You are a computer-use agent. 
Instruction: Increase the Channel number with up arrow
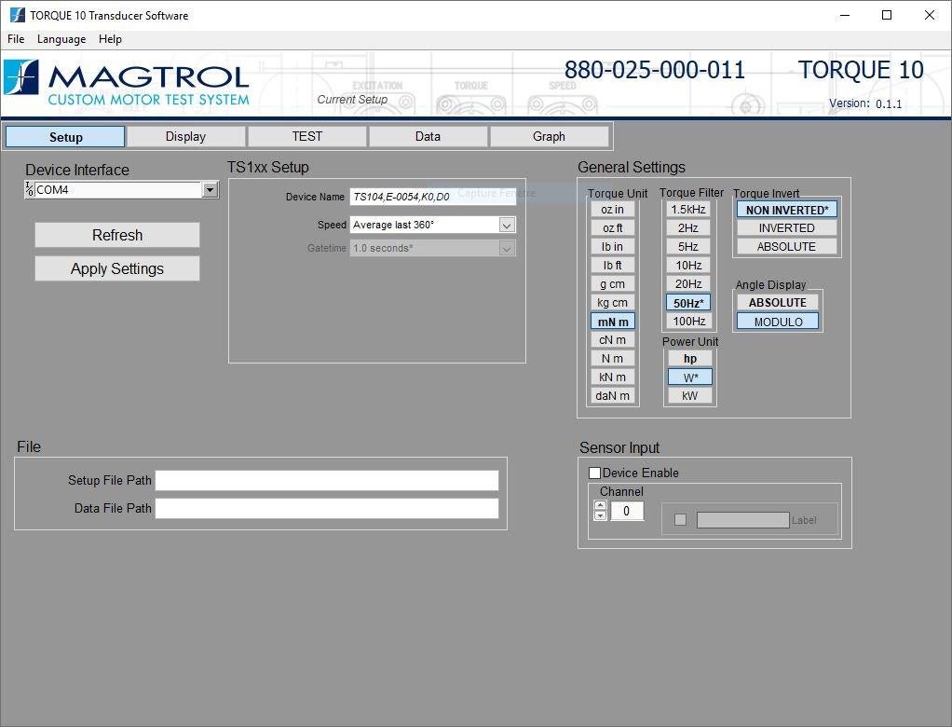(x=601, y=505)
